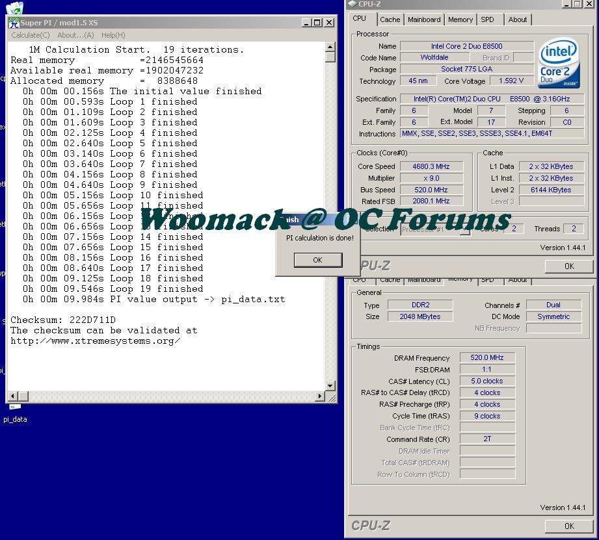Open the Help(H) menu

[113, 35]
